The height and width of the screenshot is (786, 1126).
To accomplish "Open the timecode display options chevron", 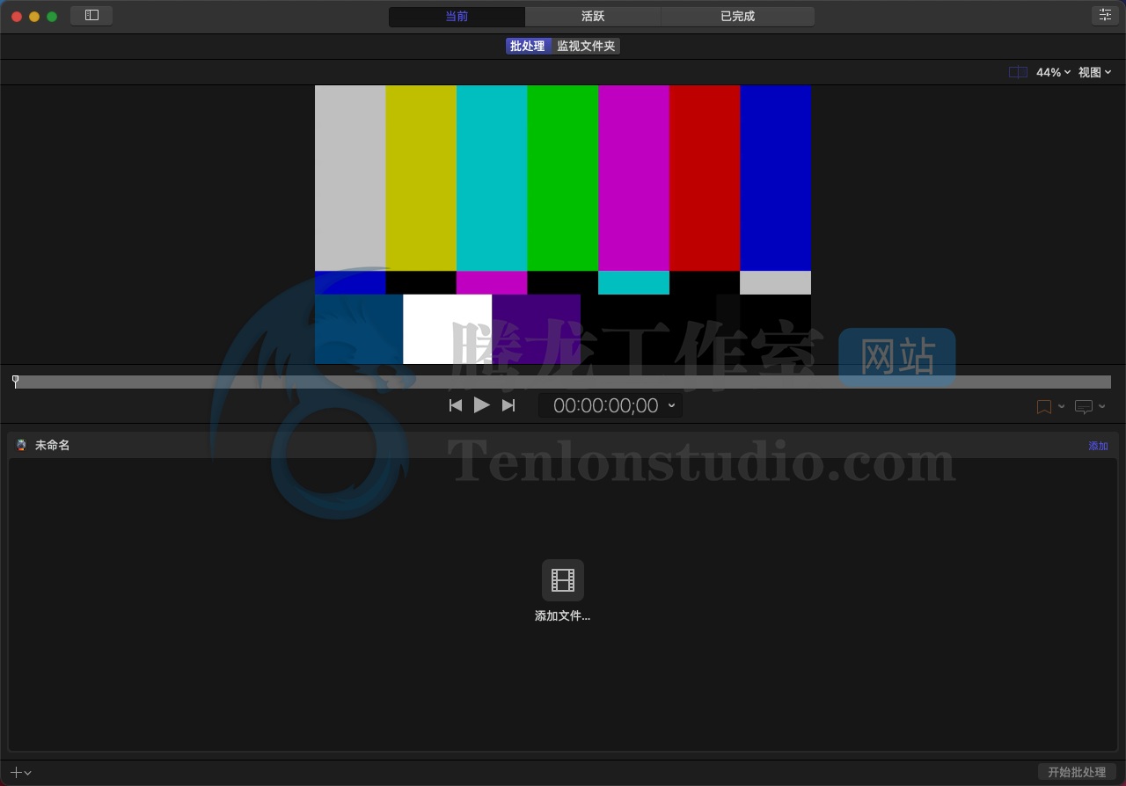I will (672, 405).
